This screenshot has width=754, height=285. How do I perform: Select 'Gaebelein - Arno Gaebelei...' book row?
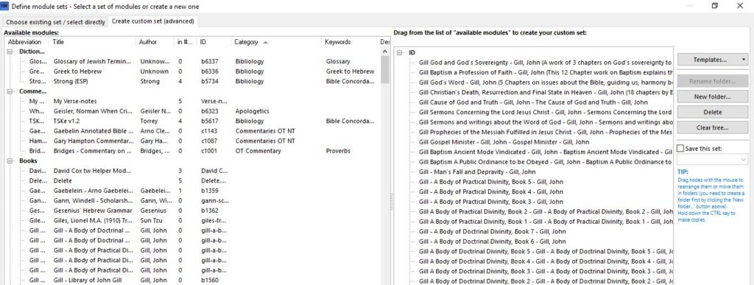tap(192, 191)
